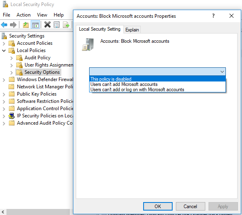242x215 pixels.
Task: Select the Audit Policy tree item
Action: 38,58
